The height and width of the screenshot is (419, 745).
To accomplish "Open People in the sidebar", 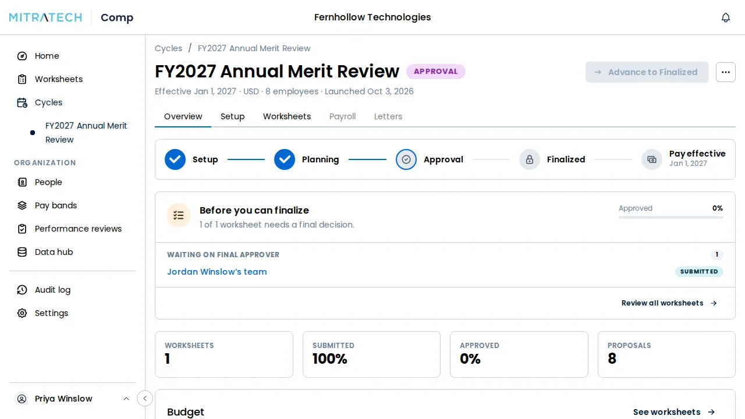I will pyautogui.click(x=72, y=182).
